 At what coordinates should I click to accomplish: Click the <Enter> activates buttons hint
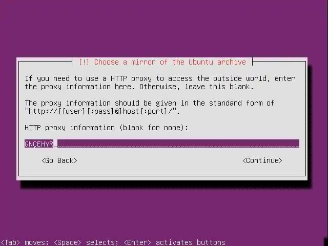(x=174, y=242)
